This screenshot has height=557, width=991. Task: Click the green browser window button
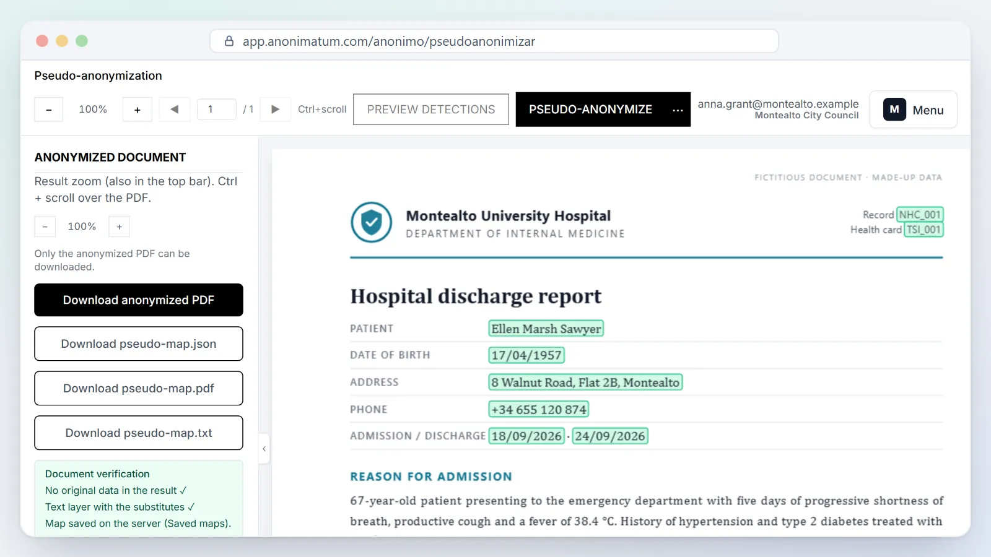tap(82, 41)
